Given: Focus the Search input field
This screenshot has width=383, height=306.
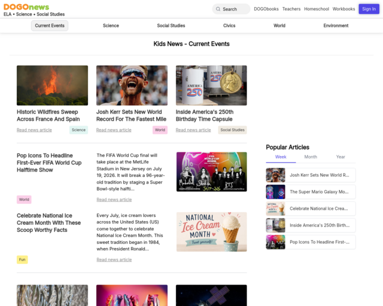Looking at the screenshot, I should pyautogui.click(x=231, y=9).
